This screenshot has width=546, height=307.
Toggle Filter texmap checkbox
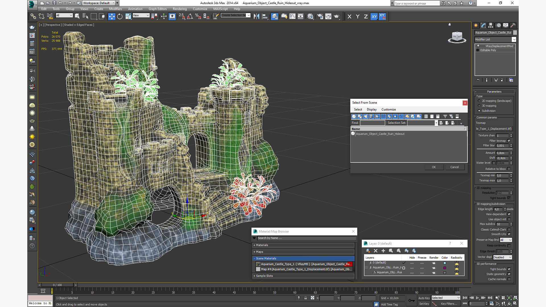click(509, 141)
